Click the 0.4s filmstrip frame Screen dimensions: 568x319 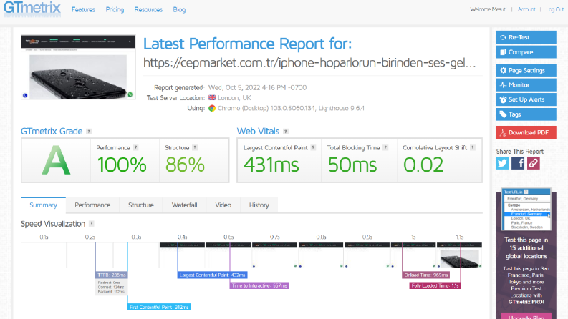pos(182,255)
